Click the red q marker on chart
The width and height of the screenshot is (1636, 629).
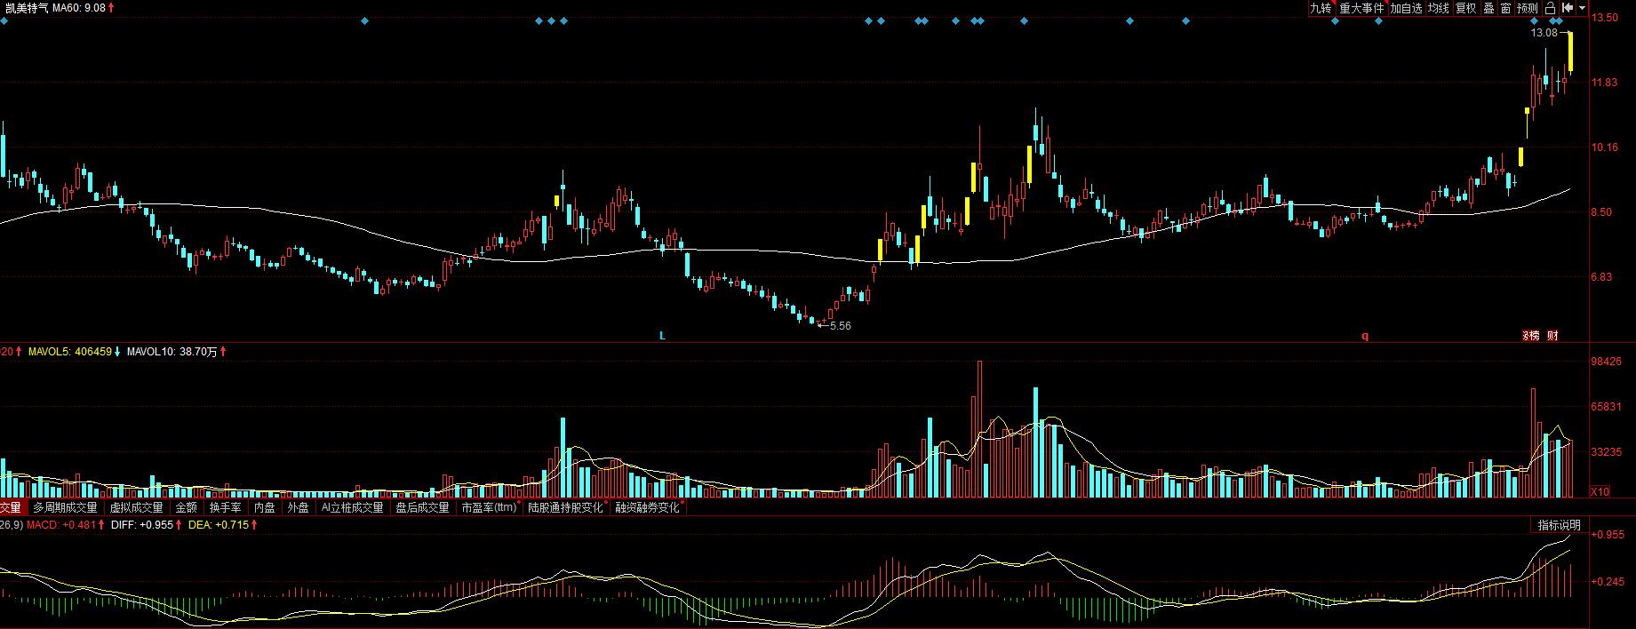(1366, 336)
